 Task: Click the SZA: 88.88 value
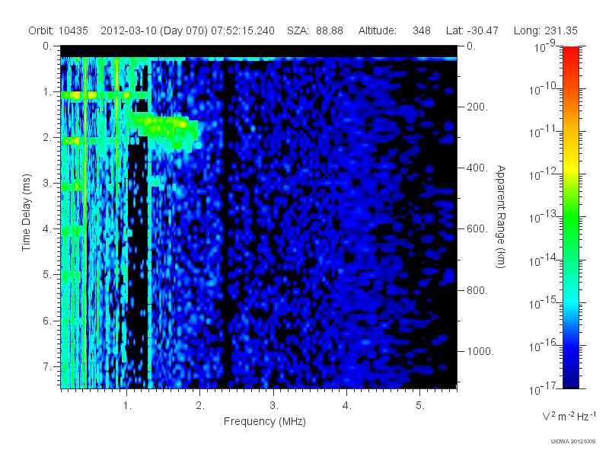coord(315,30)
